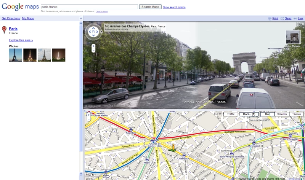Viewport: 305px width, 180px height.
Task: Switch map view to Satellite
Action: 282,114
